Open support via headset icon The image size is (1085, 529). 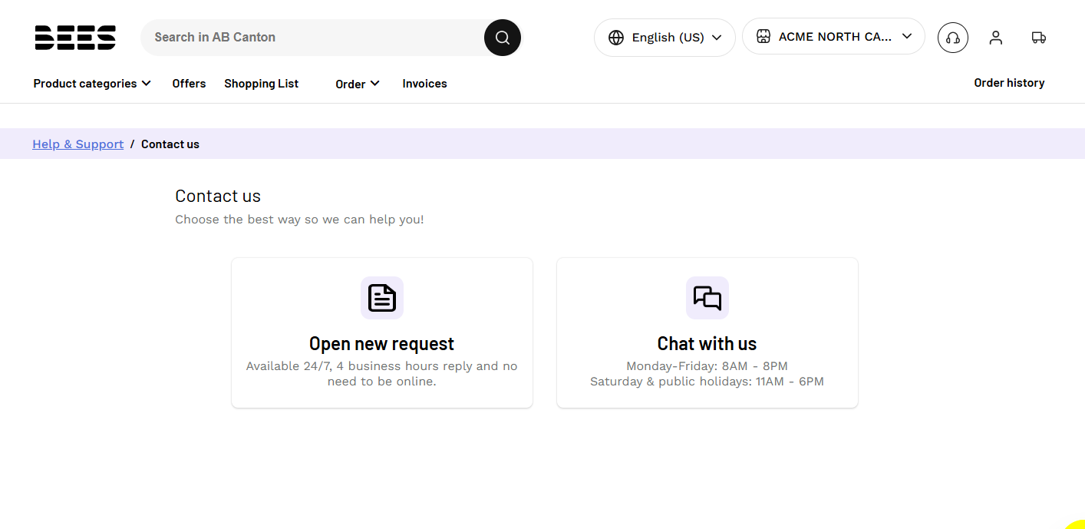click(953, 38)
